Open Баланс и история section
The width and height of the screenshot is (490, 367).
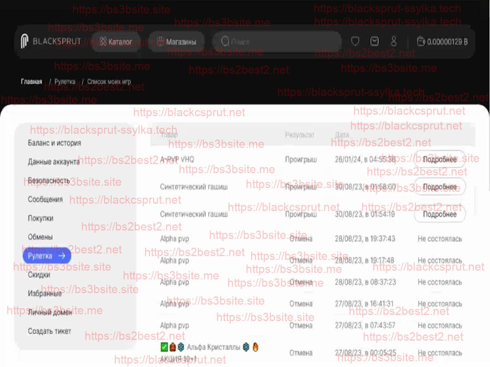pyautogui.click(x=54, y=143)
